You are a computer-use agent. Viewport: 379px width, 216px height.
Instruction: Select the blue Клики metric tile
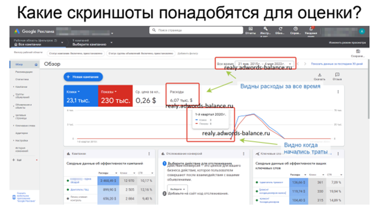(81, 96)
